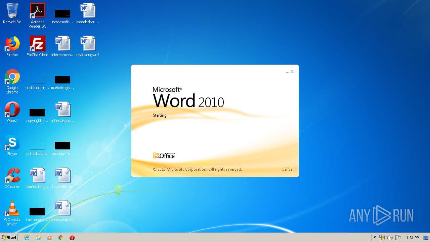Select the providesmi... desktop file
Viewport: 430px width, 242px height.
(x=62, y=148)
